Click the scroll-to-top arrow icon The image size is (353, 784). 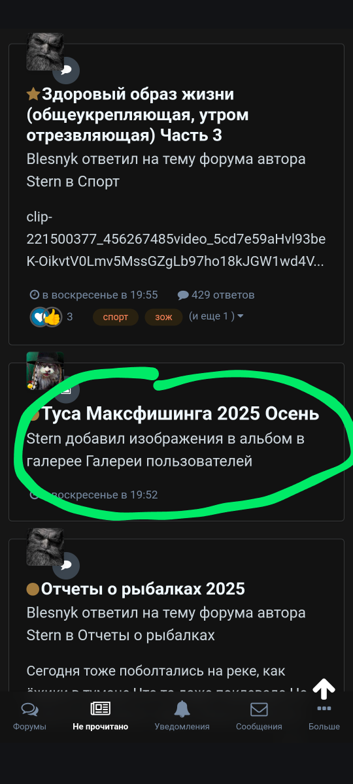click(324, 689)
